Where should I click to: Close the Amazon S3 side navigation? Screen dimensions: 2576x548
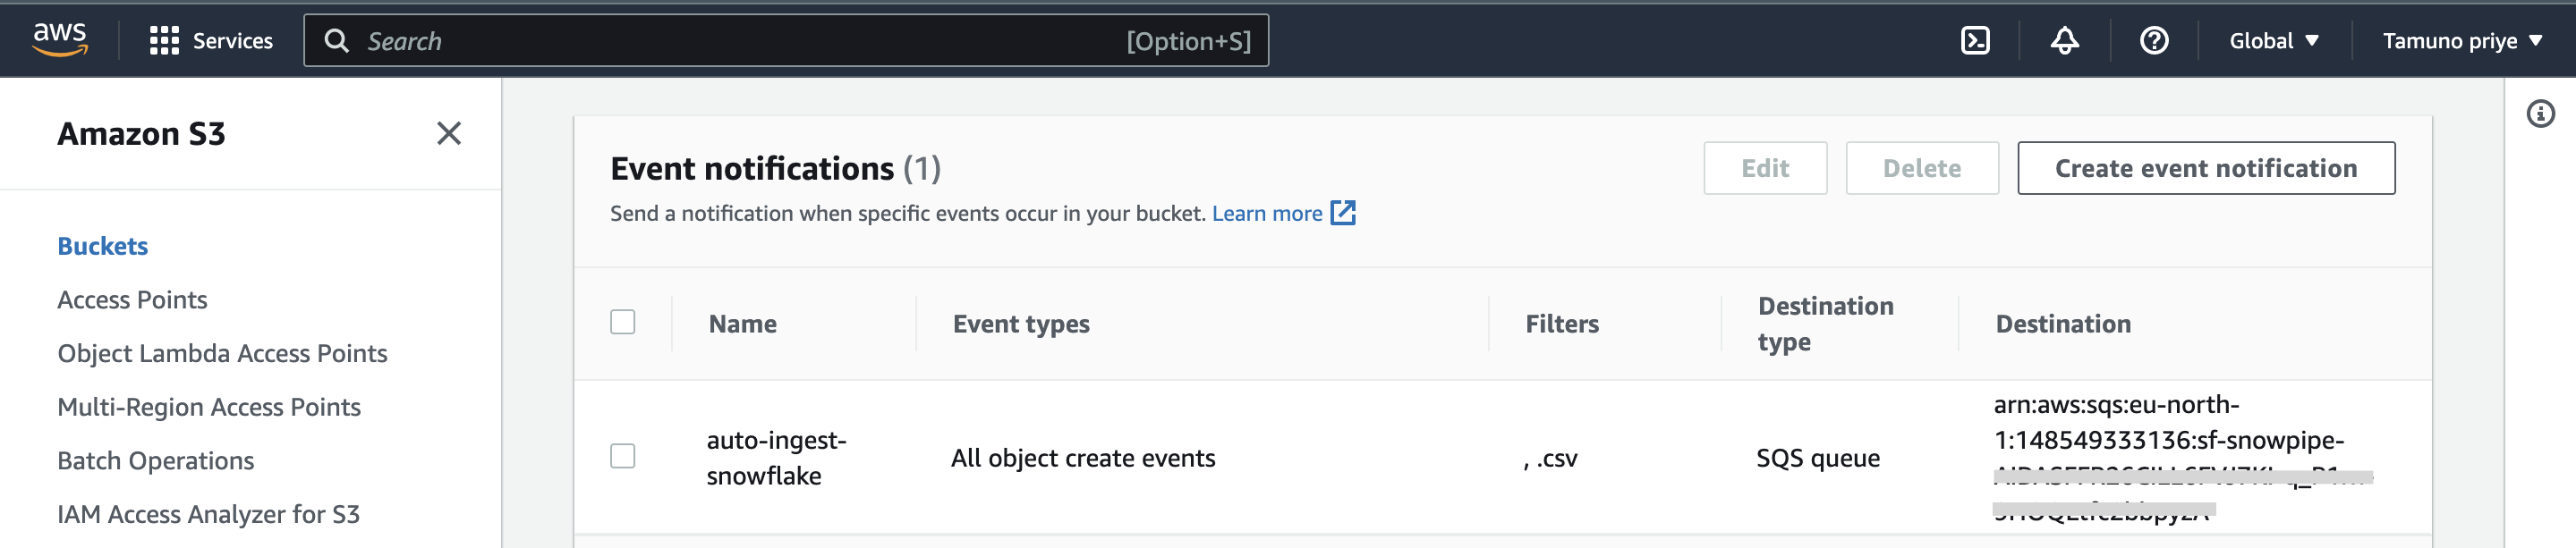pyautogui.click(x=449, y=134)
